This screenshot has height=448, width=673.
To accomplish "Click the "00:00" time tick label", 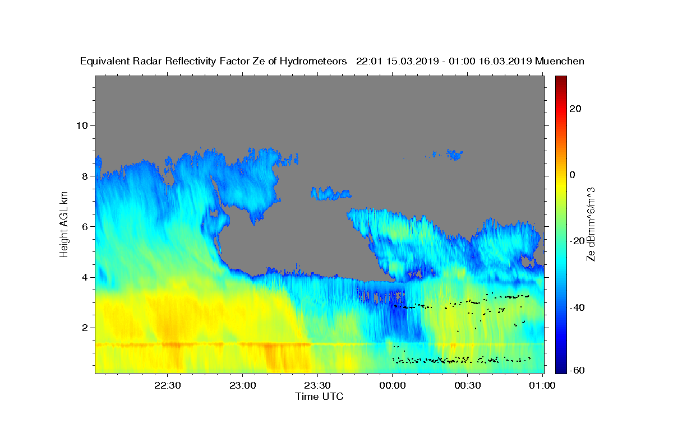I will click(x=393, y=386).
